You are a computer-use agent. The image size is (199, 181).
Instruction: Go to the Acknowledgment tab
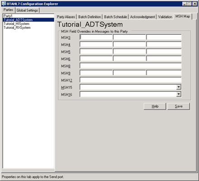142,17
